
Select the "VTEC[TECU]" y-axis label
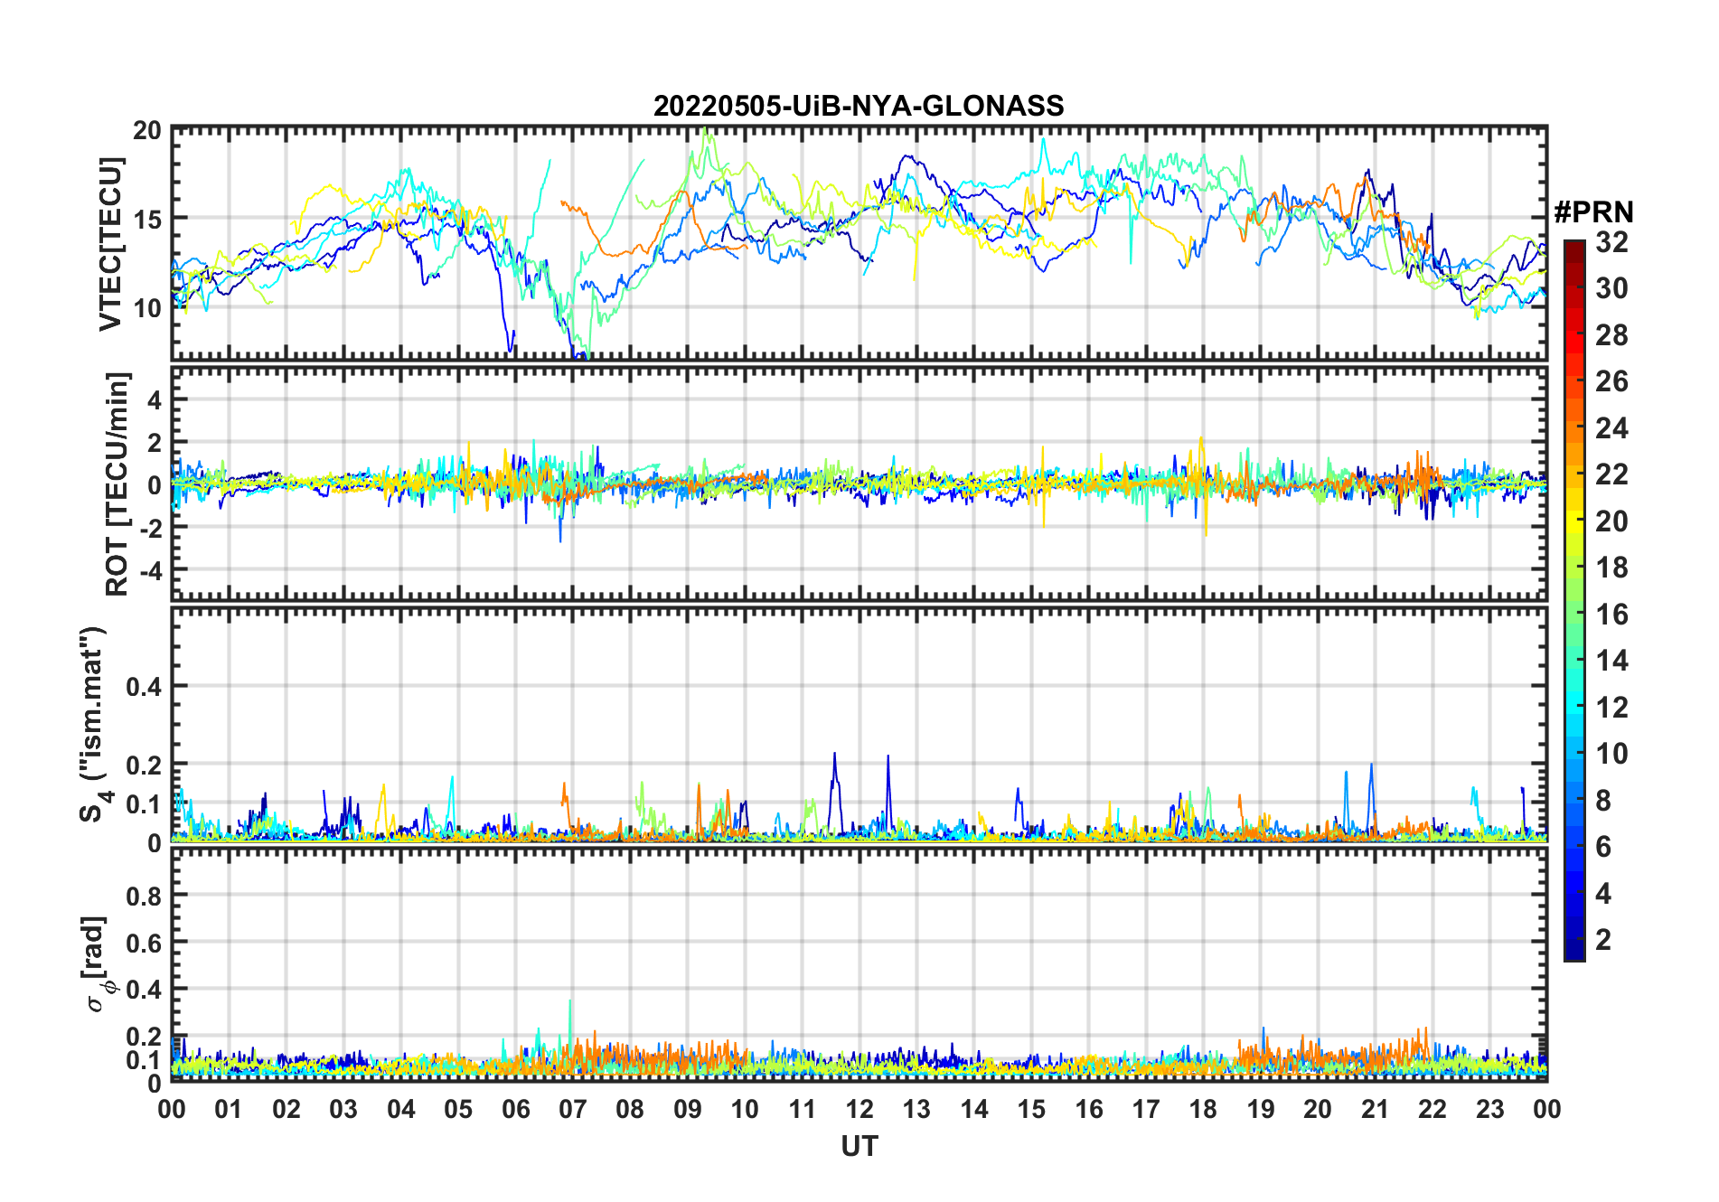(x=111, y=244)
